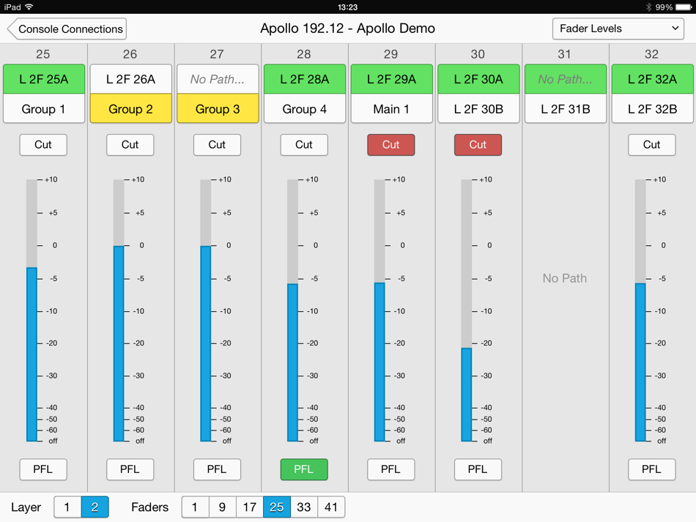Enable PFL on fader 25
696x522 pixels.
(x=43, y=469)
